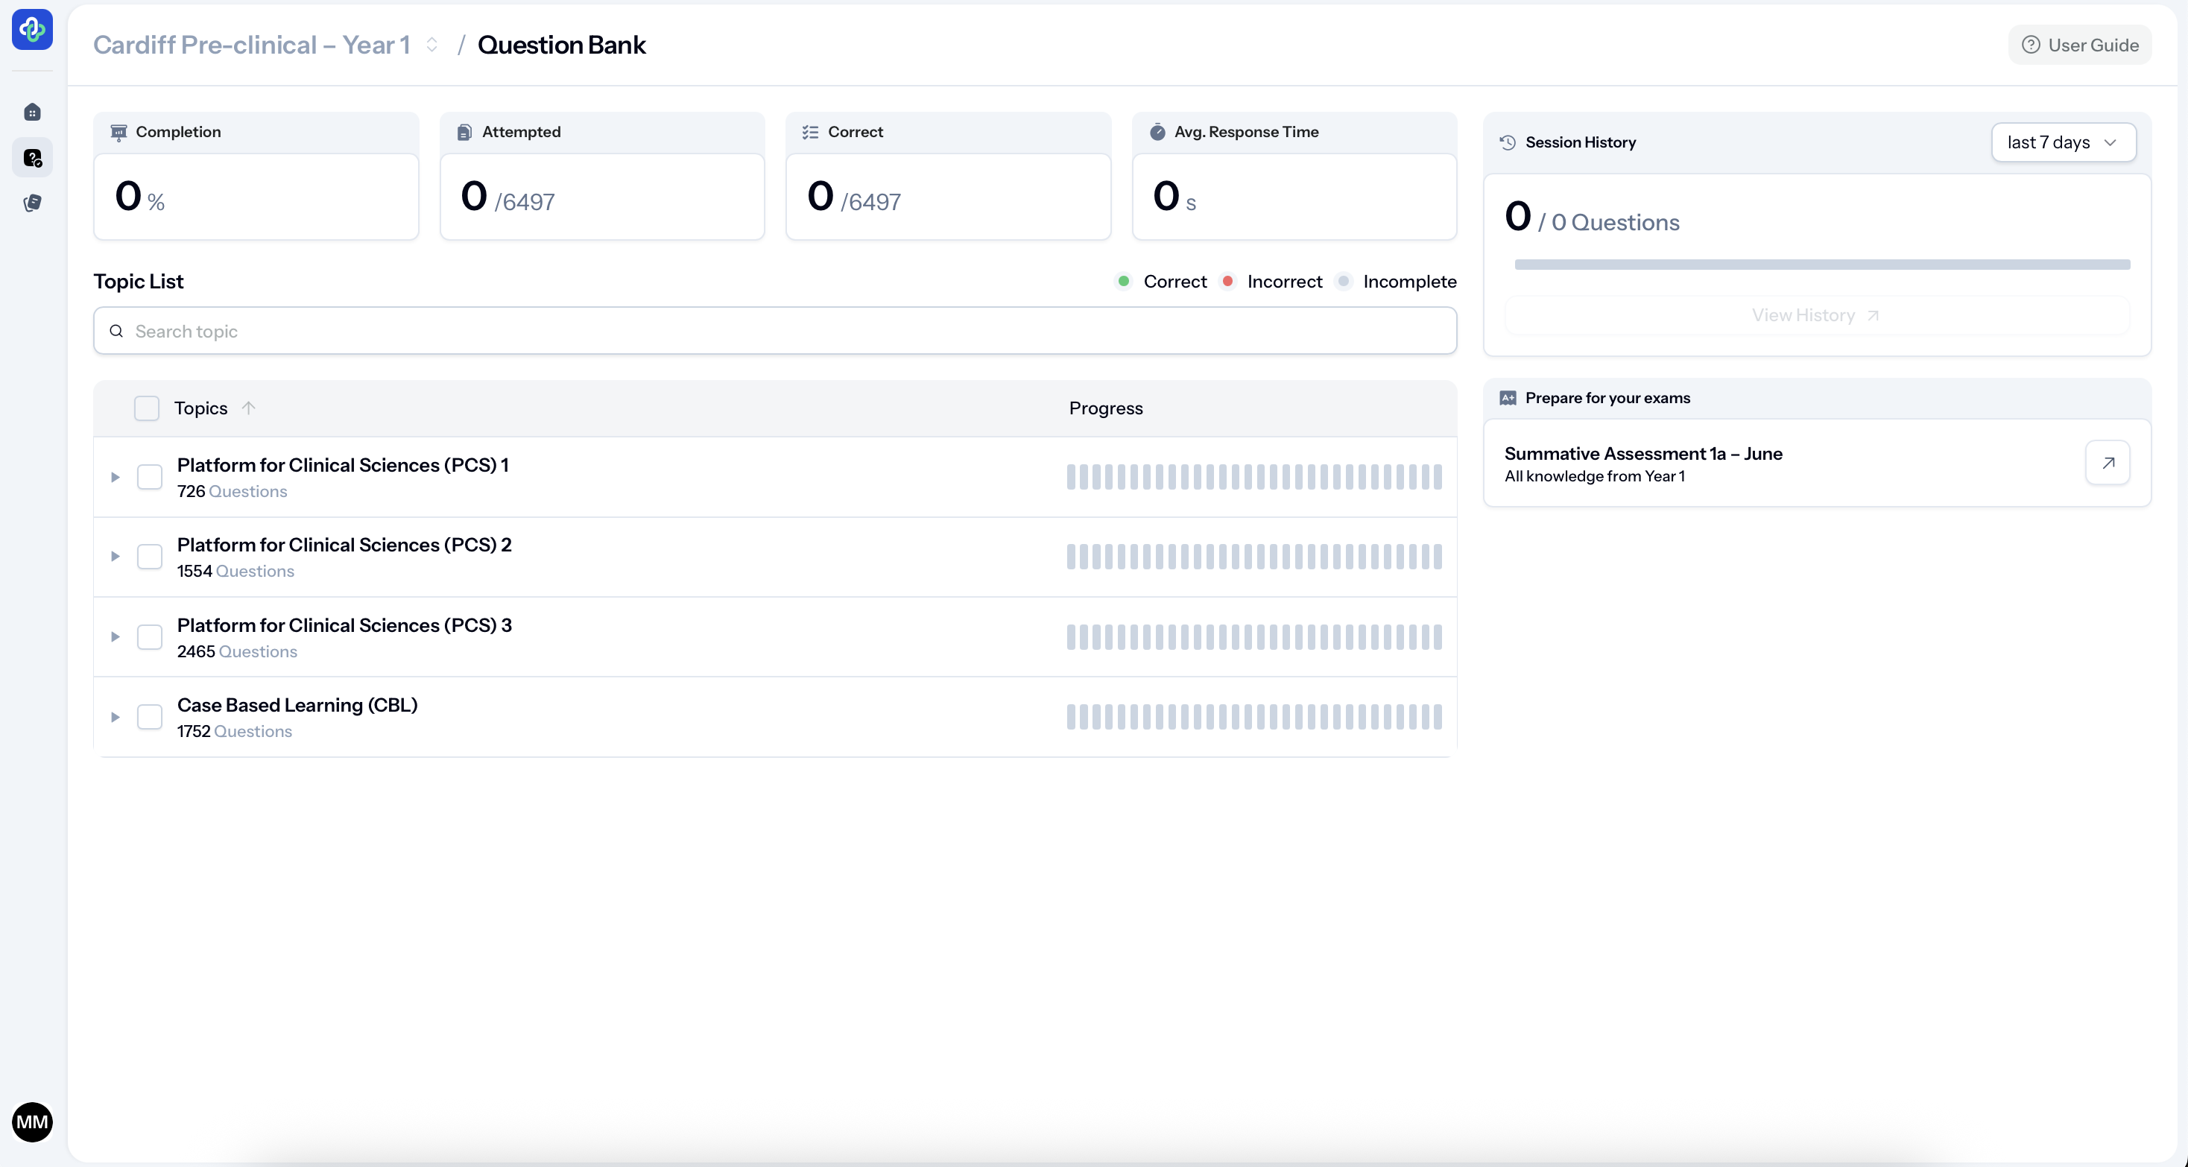Click the app logo icon in sidebar

(32, 31)
